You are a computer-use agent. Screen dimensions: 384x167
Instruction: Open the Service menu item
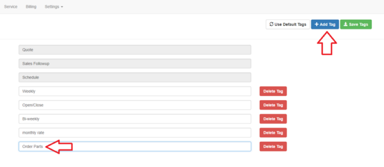tap(11, 7)
